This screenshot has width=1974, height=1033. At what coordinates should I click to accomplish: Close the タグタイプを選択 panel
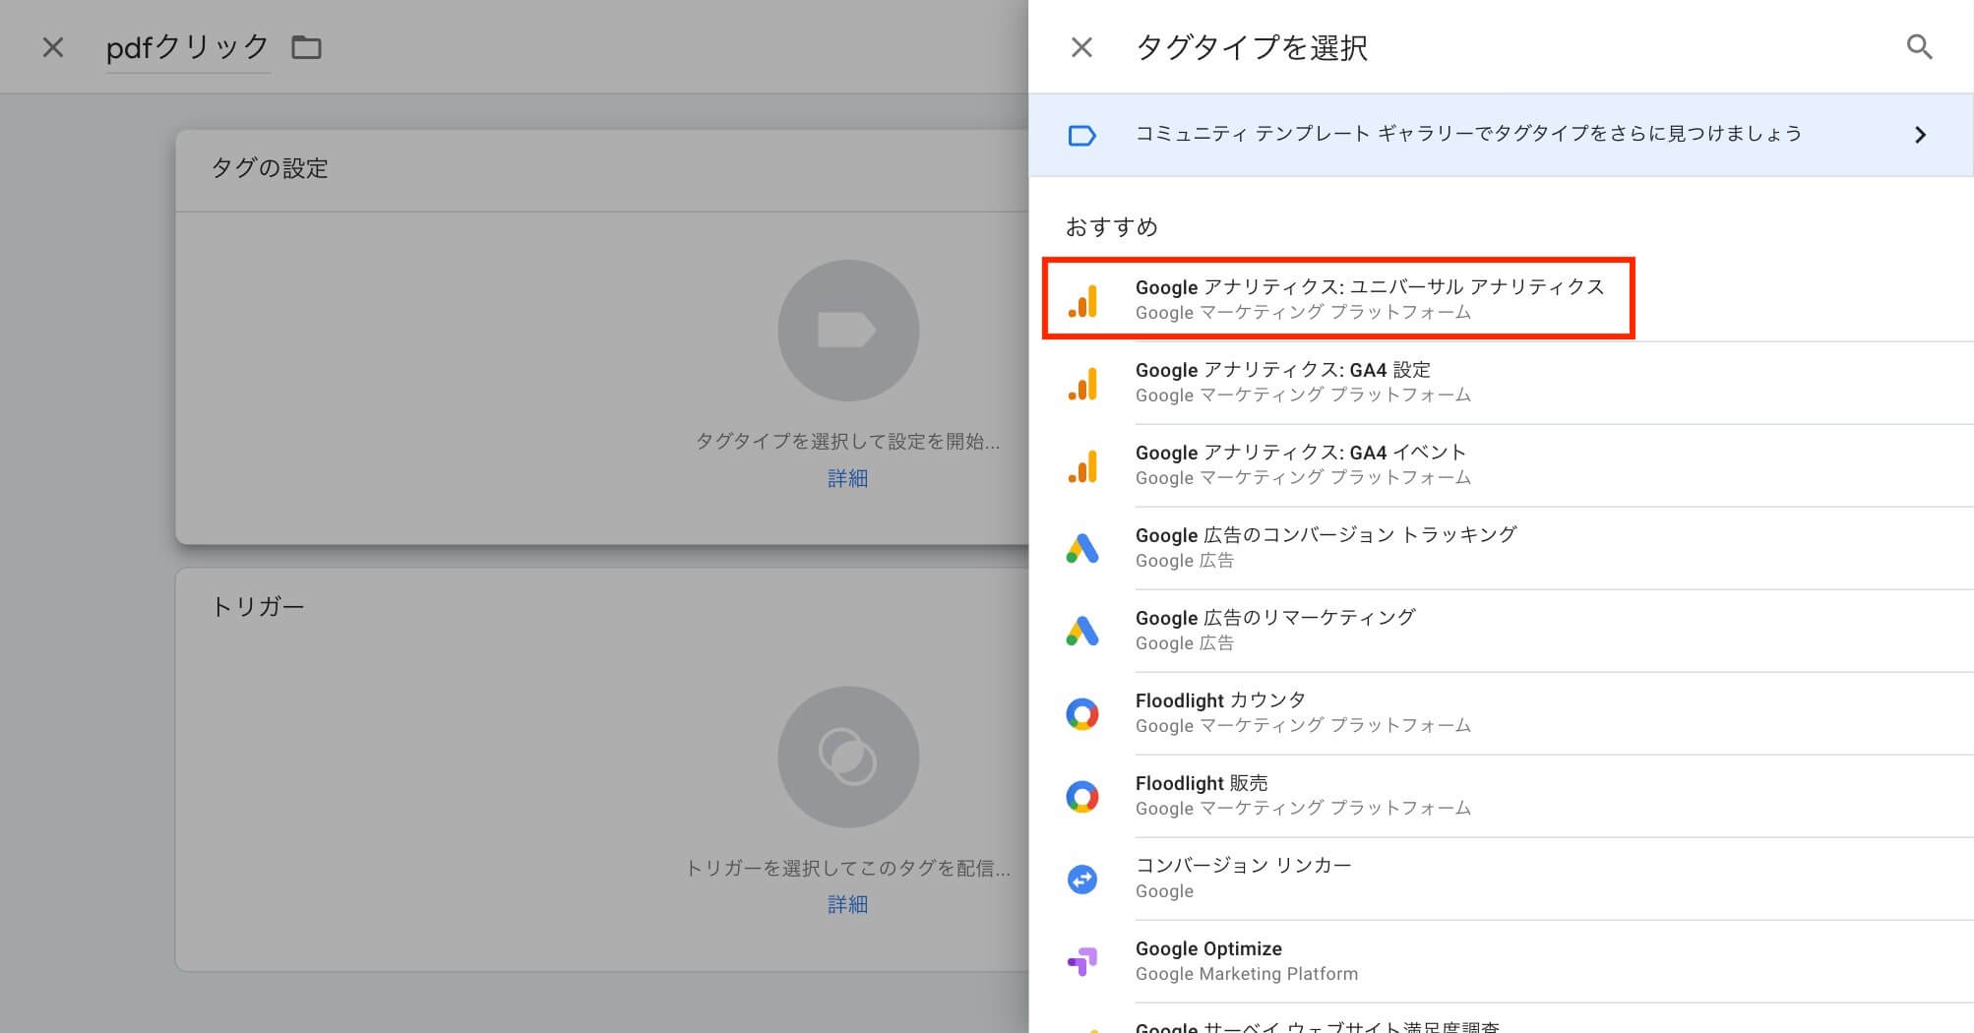pyautogui.click(x=1081, y=47)
